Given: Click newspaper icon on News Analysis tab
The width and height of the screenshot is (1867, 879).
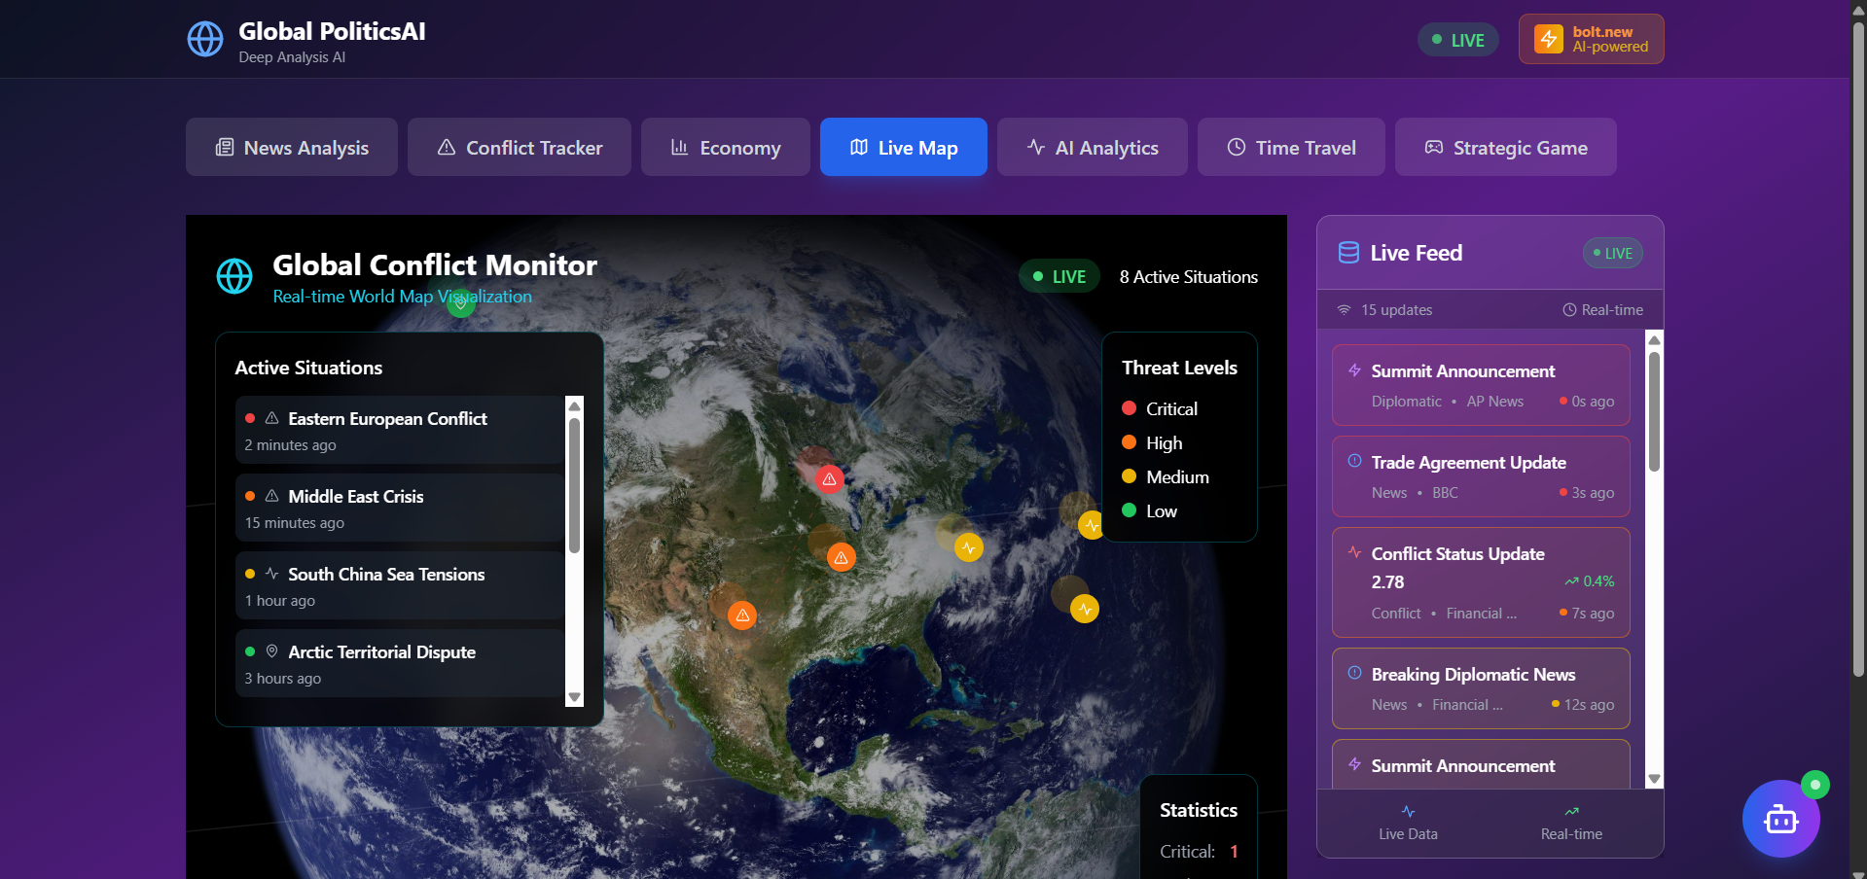Looking at the screenshot, I should coord(225,147).
